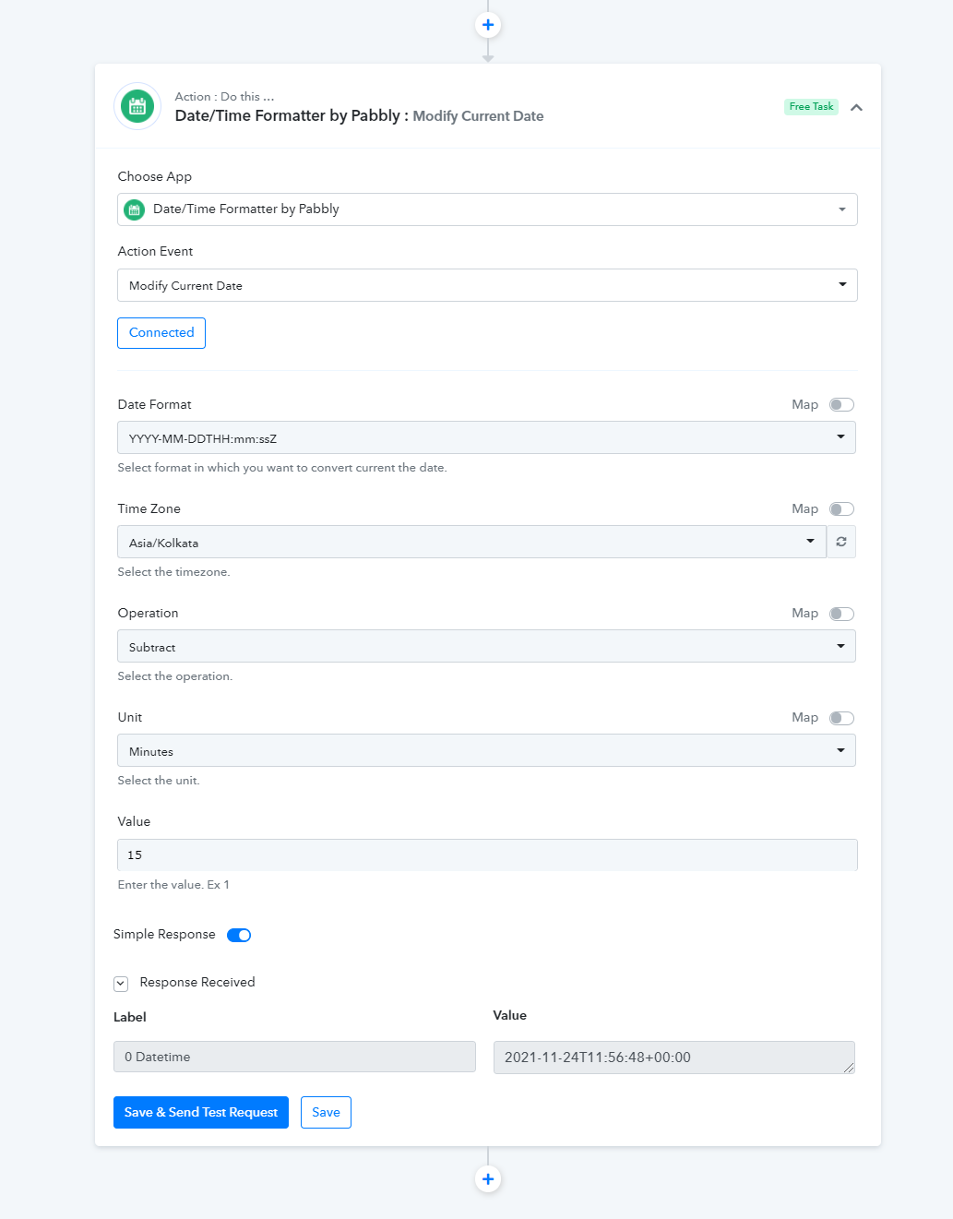The image size is (953, 1219).
Task: Open the Unit dropdown showing Minutes
Action: pos(486,750)
